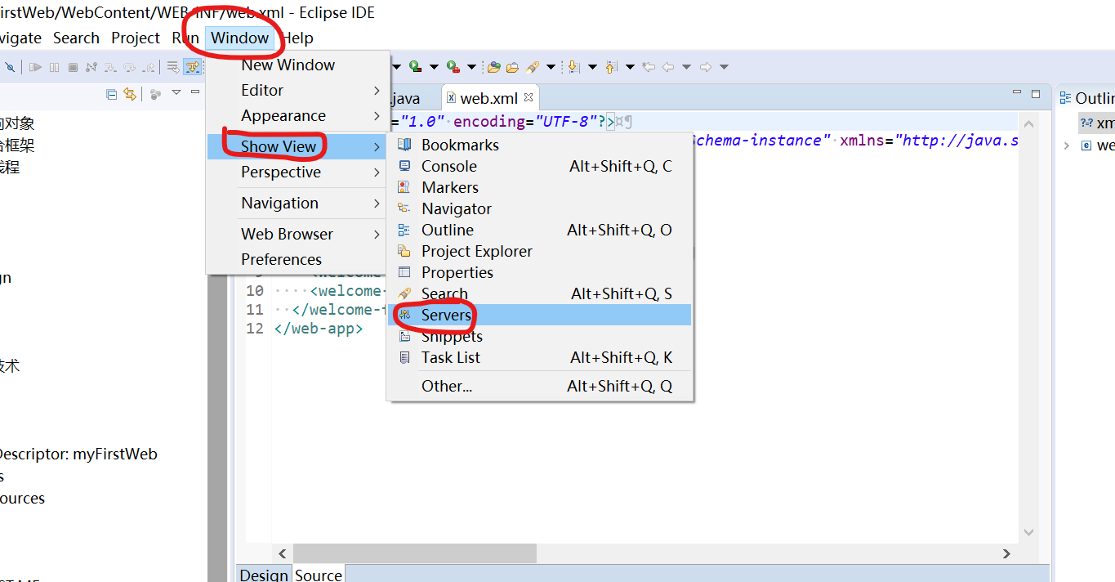Open the Previous Annotation dropdown arrow
This screenshot has height=582, width=1115.
pyautogui.click(x=630, y=67)
